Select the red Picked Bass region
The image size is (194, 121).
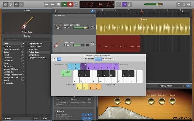[118, 44]
